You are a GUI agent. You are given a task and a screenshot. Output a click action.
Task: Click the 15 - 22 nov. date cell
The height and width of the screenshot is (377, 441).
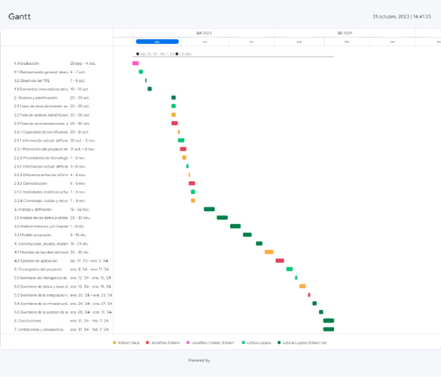pyautogui.click(x=80, y=209)
